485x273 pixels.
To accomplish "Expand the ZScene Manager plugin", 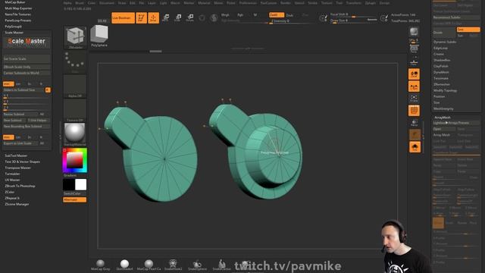I will coord(17,204).
